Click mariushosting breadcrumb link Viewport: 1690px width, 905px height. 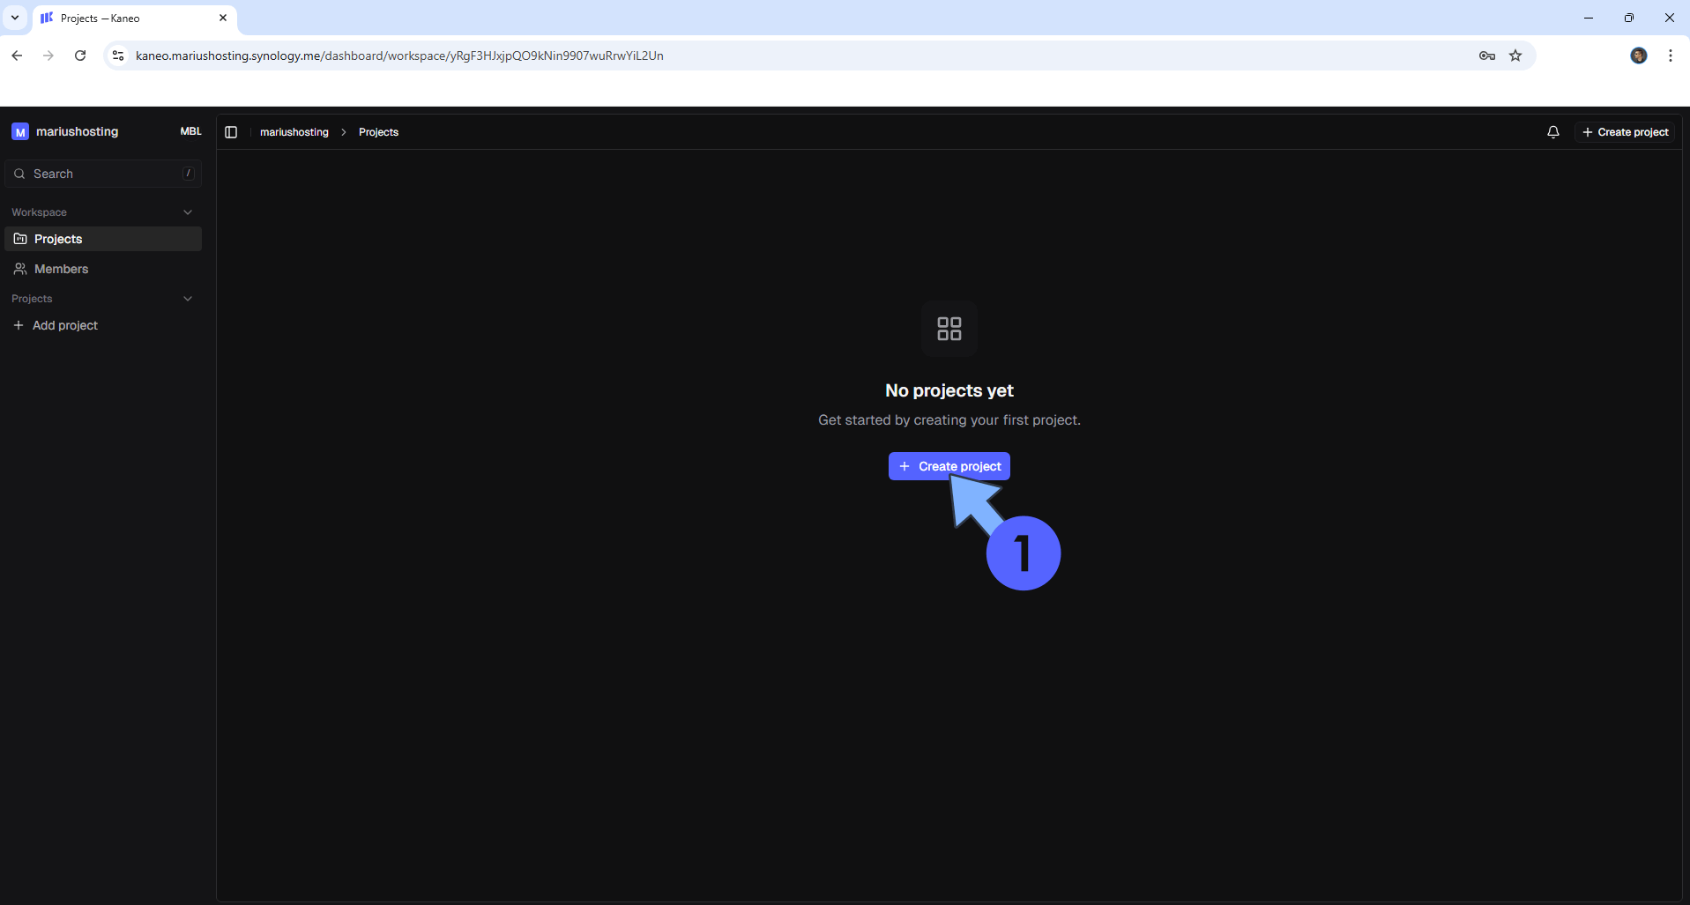click(294, 132)
